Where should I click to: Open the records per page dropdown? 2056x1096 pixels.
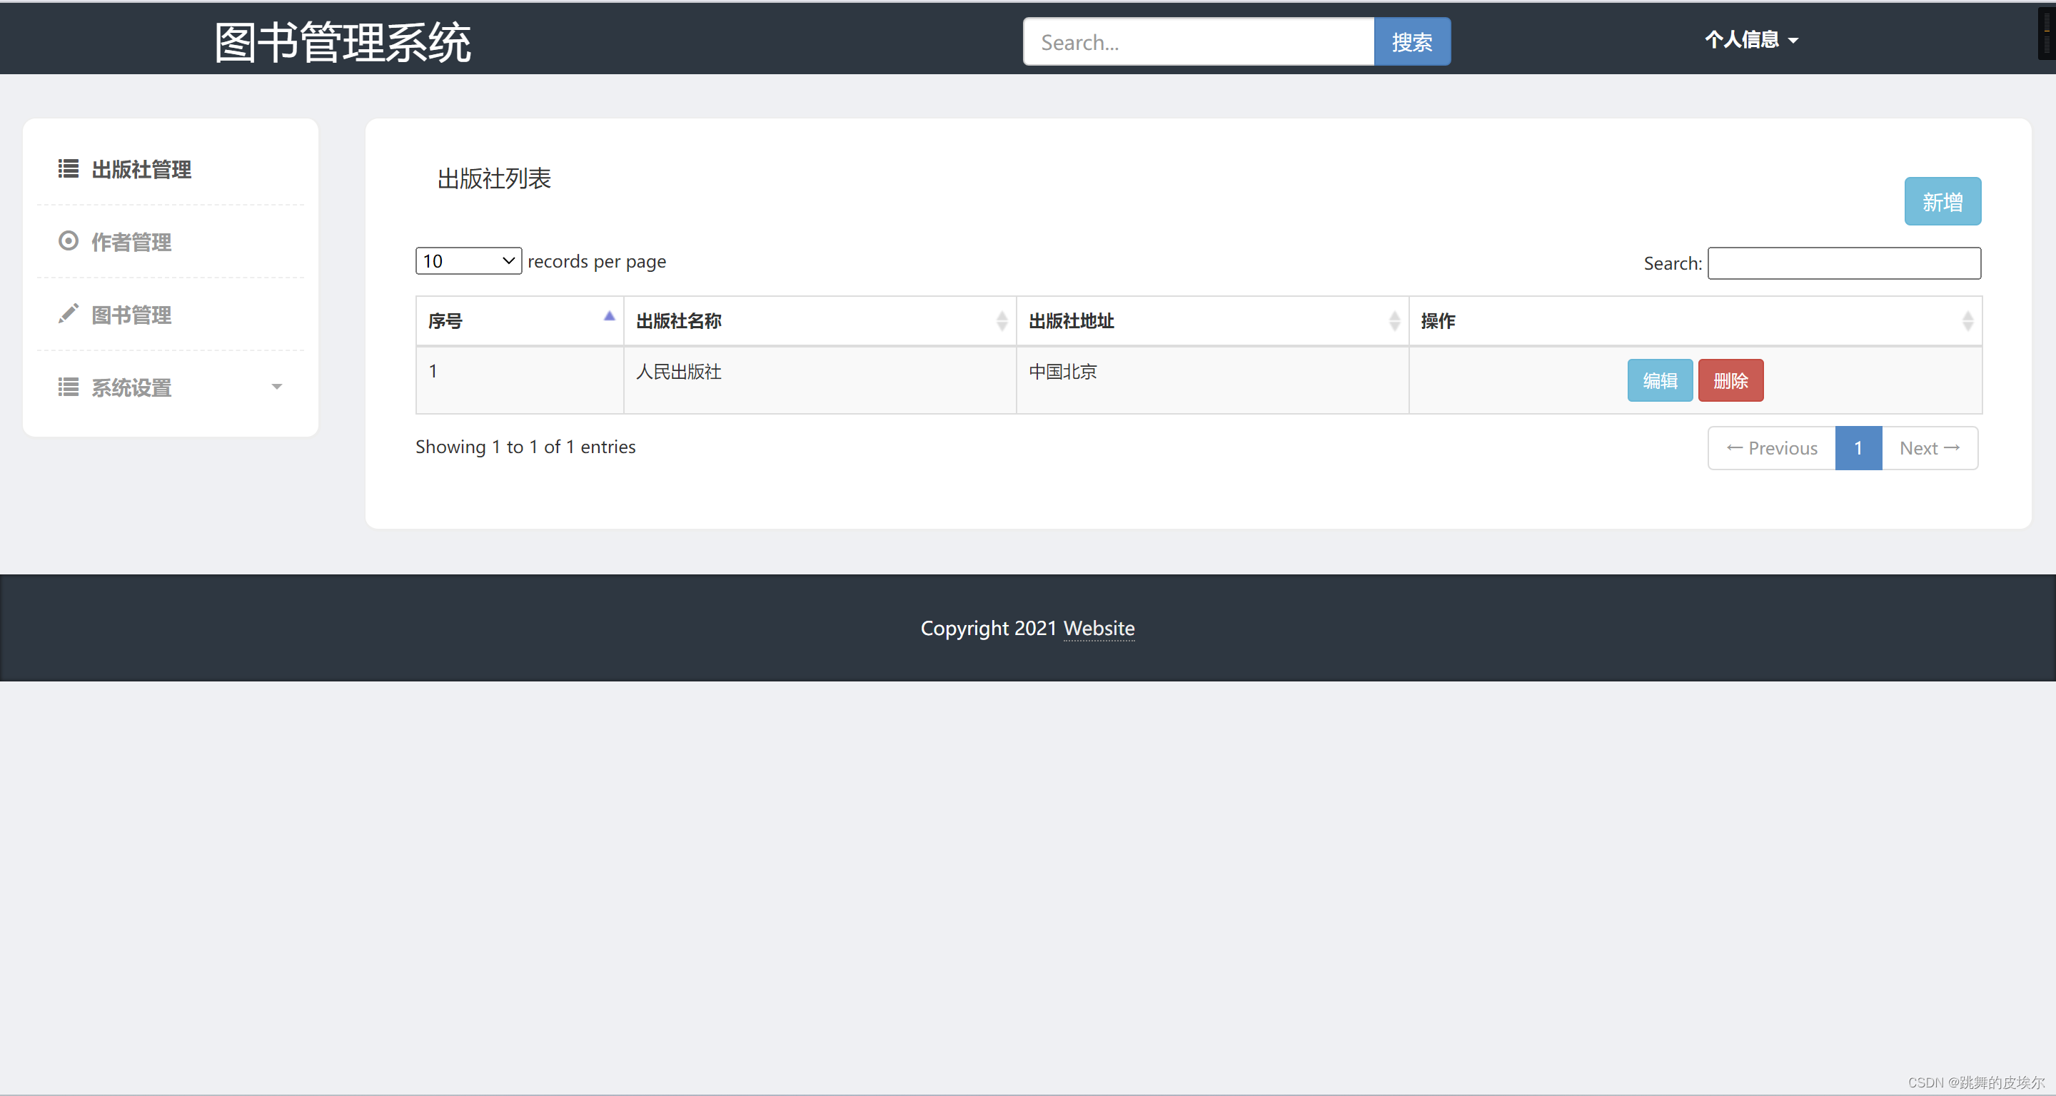(x=468, y=261)
